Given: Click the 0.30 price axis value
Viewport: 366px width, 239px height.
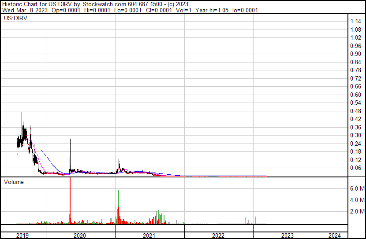Looking at the screenshot, I should (x=355, y=135).
